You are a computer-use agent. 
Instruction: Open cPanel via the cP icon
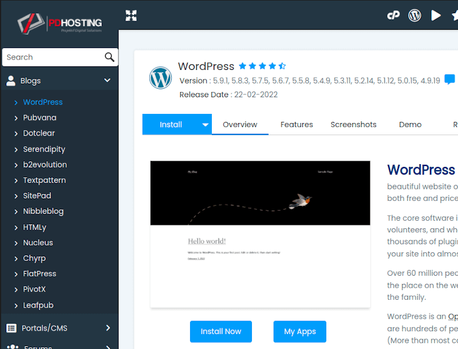393,15
